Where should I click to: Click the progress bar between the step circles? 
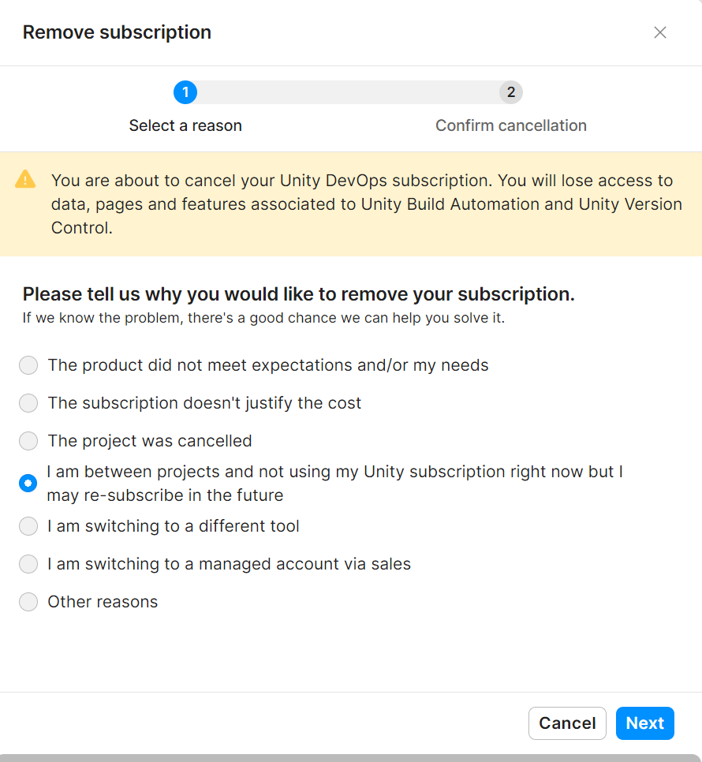click(348, 92)
